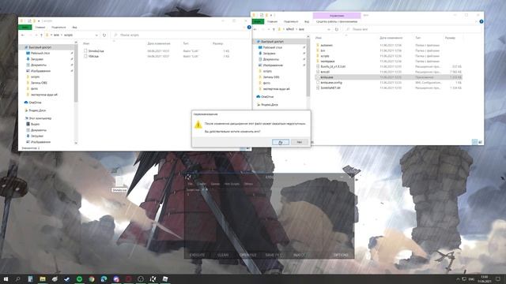506x284 pixels.
Task: Refresh the krnl folder view
Action: tap(337, 29)
